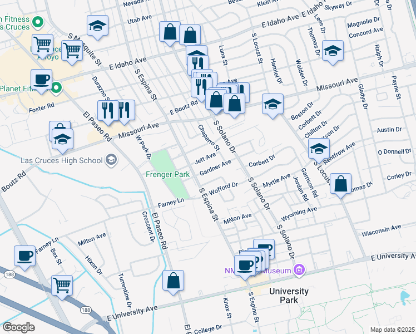
Task: Select the school marker near Thomas Dr
Action: point(333,51)
